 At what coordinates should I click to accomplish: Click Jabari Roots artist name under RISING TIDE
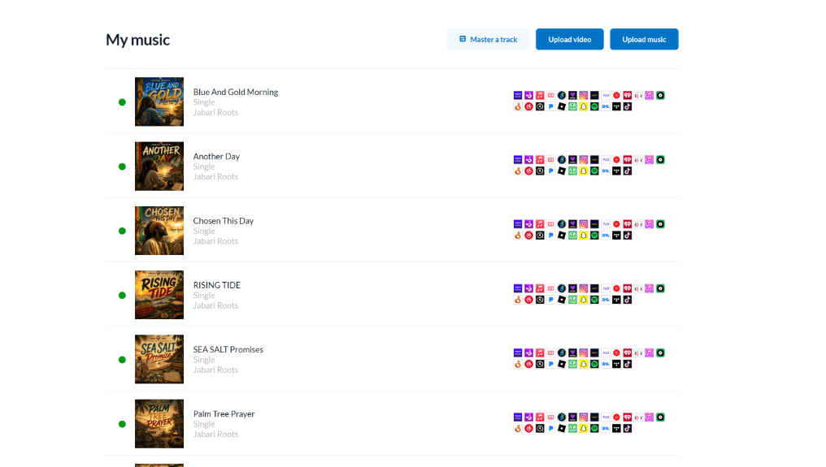coord(215,305)
